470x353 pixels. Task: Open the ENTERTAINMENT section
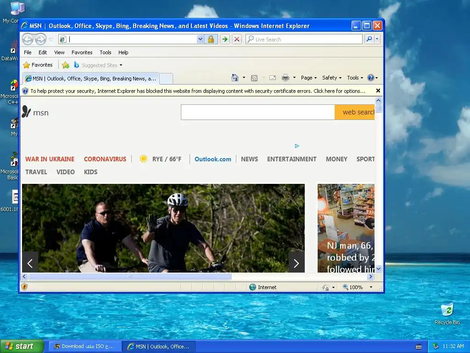291,159
